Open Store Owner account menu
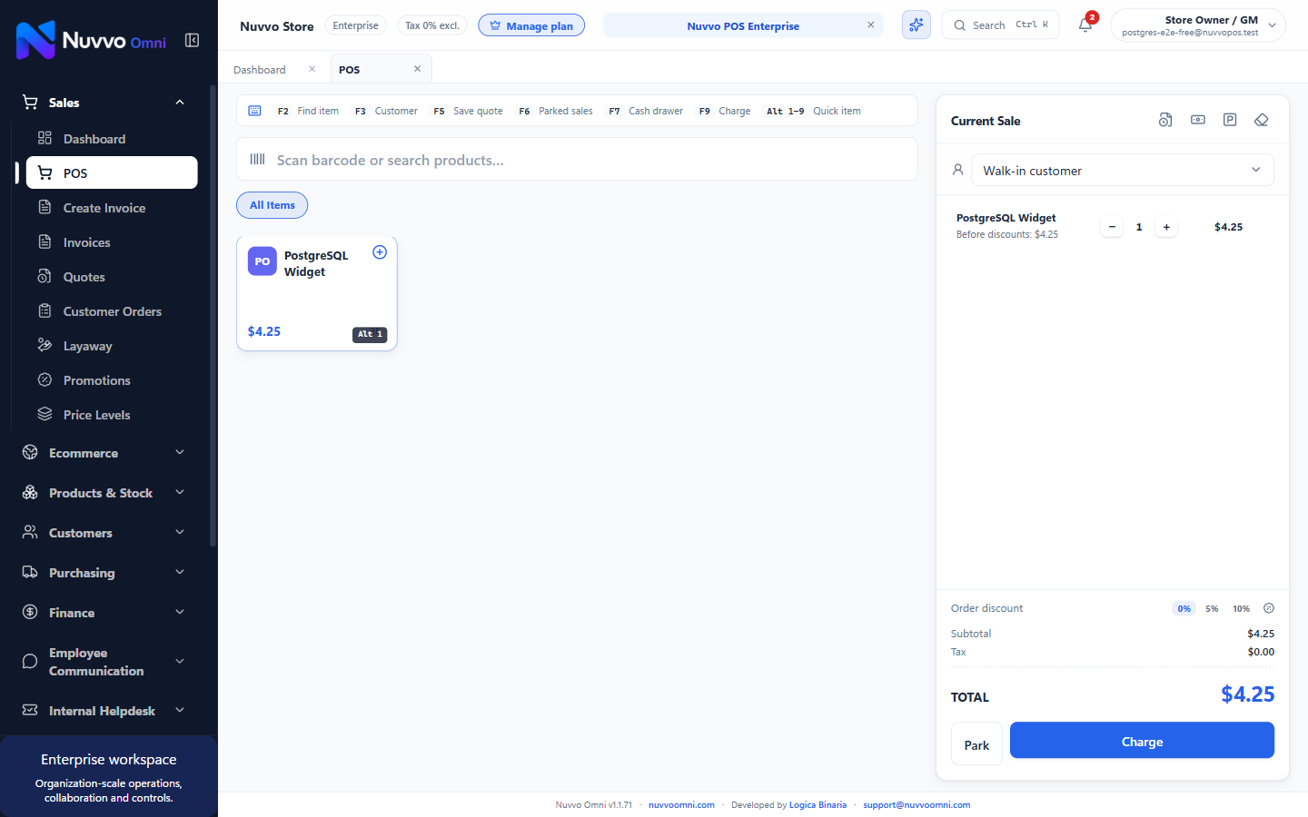The height and width of the screenshot is (817, 1308). coord(1198,25)
